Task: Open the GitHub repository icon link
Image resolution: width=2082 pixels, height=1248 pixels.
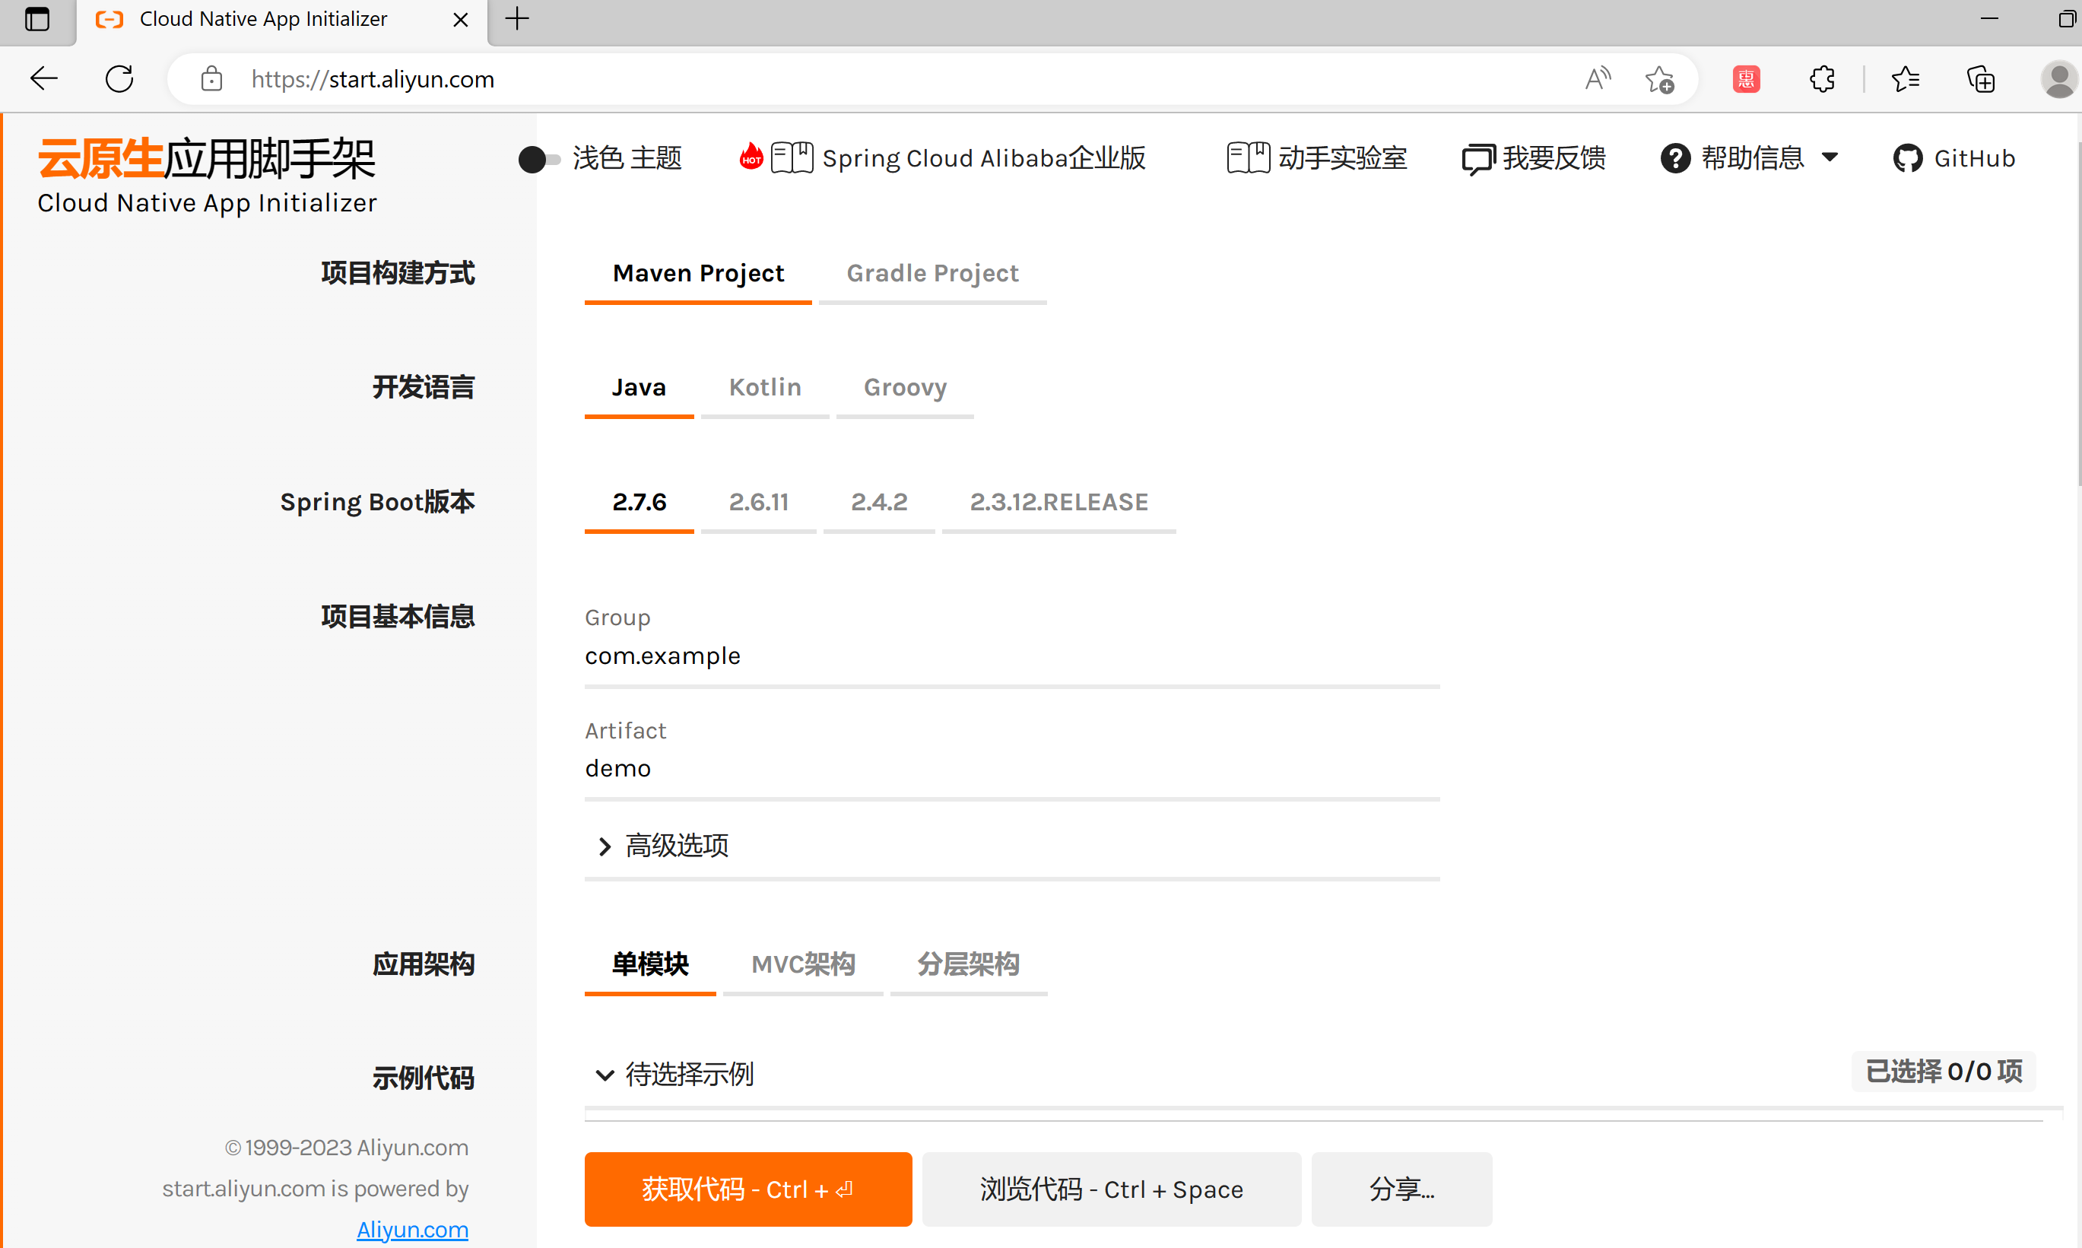Action: click(1907, 158)
